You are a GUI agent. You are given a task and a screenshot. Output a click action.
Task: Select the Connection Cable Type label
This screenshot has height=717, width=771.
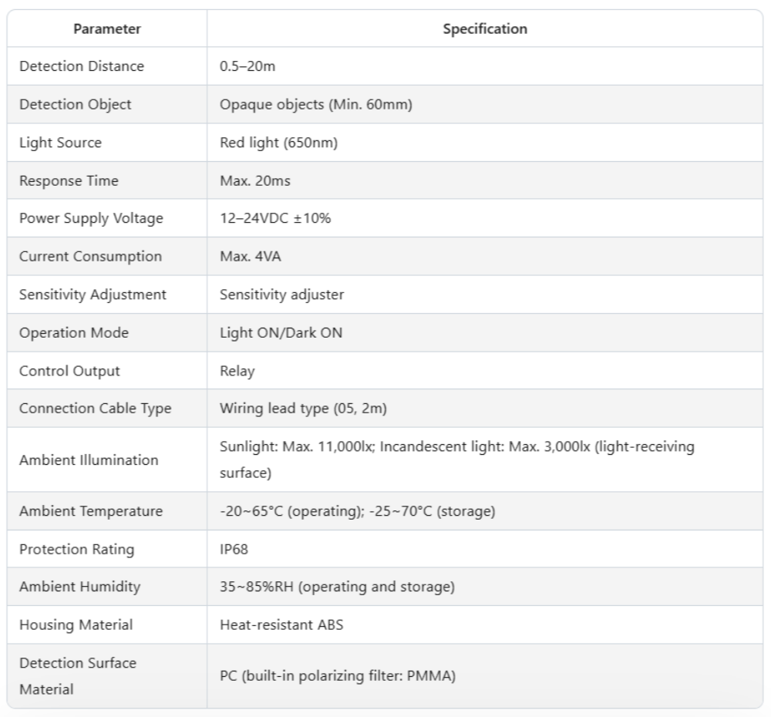pyautogui.click(x=95, y=409)
